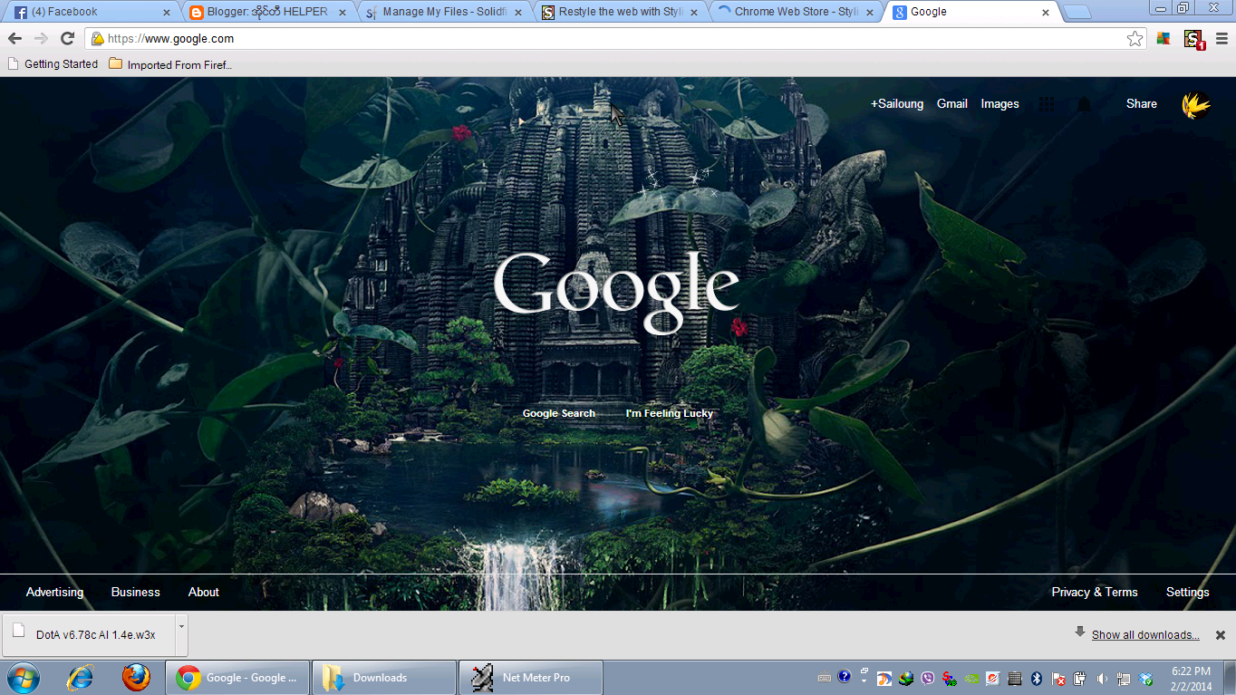Open the About footer link
Screen dimensions: 1236x695
[x=204, y=592]
